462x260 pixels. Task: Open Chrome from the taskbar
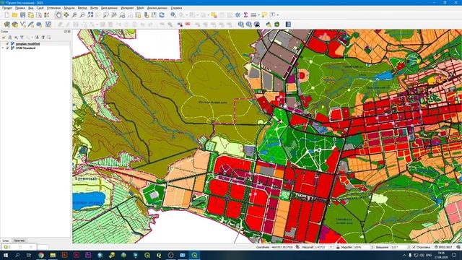[41, 255]
